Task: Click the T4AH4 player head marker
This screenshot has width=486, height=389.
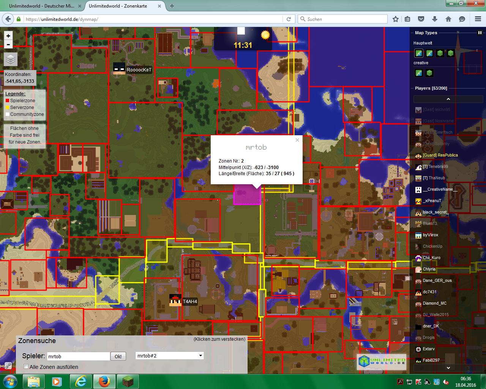Action: pos(175,300)
